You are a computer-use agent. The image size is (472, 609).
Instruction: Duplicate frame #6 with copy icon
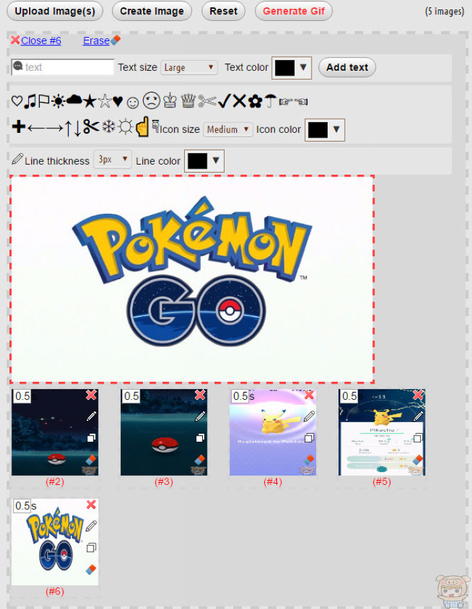tap(91, 548)
